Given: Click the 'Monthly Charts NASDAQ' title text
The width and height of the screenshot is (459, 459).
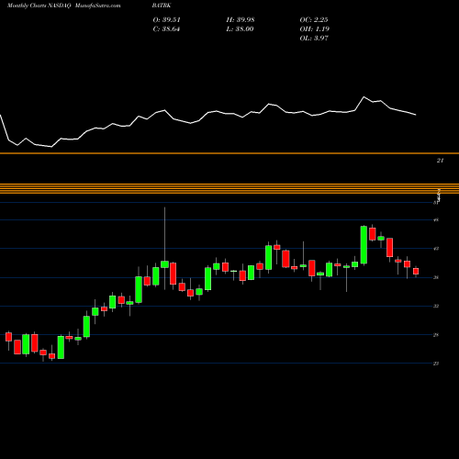Looking at the screenshot, I should [x=39, y=6].
